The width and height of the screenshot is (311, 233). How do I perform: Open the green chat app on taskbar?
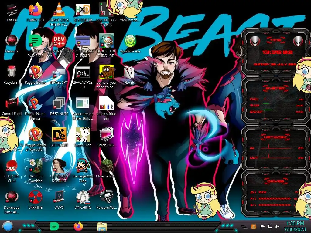(55, 226)
